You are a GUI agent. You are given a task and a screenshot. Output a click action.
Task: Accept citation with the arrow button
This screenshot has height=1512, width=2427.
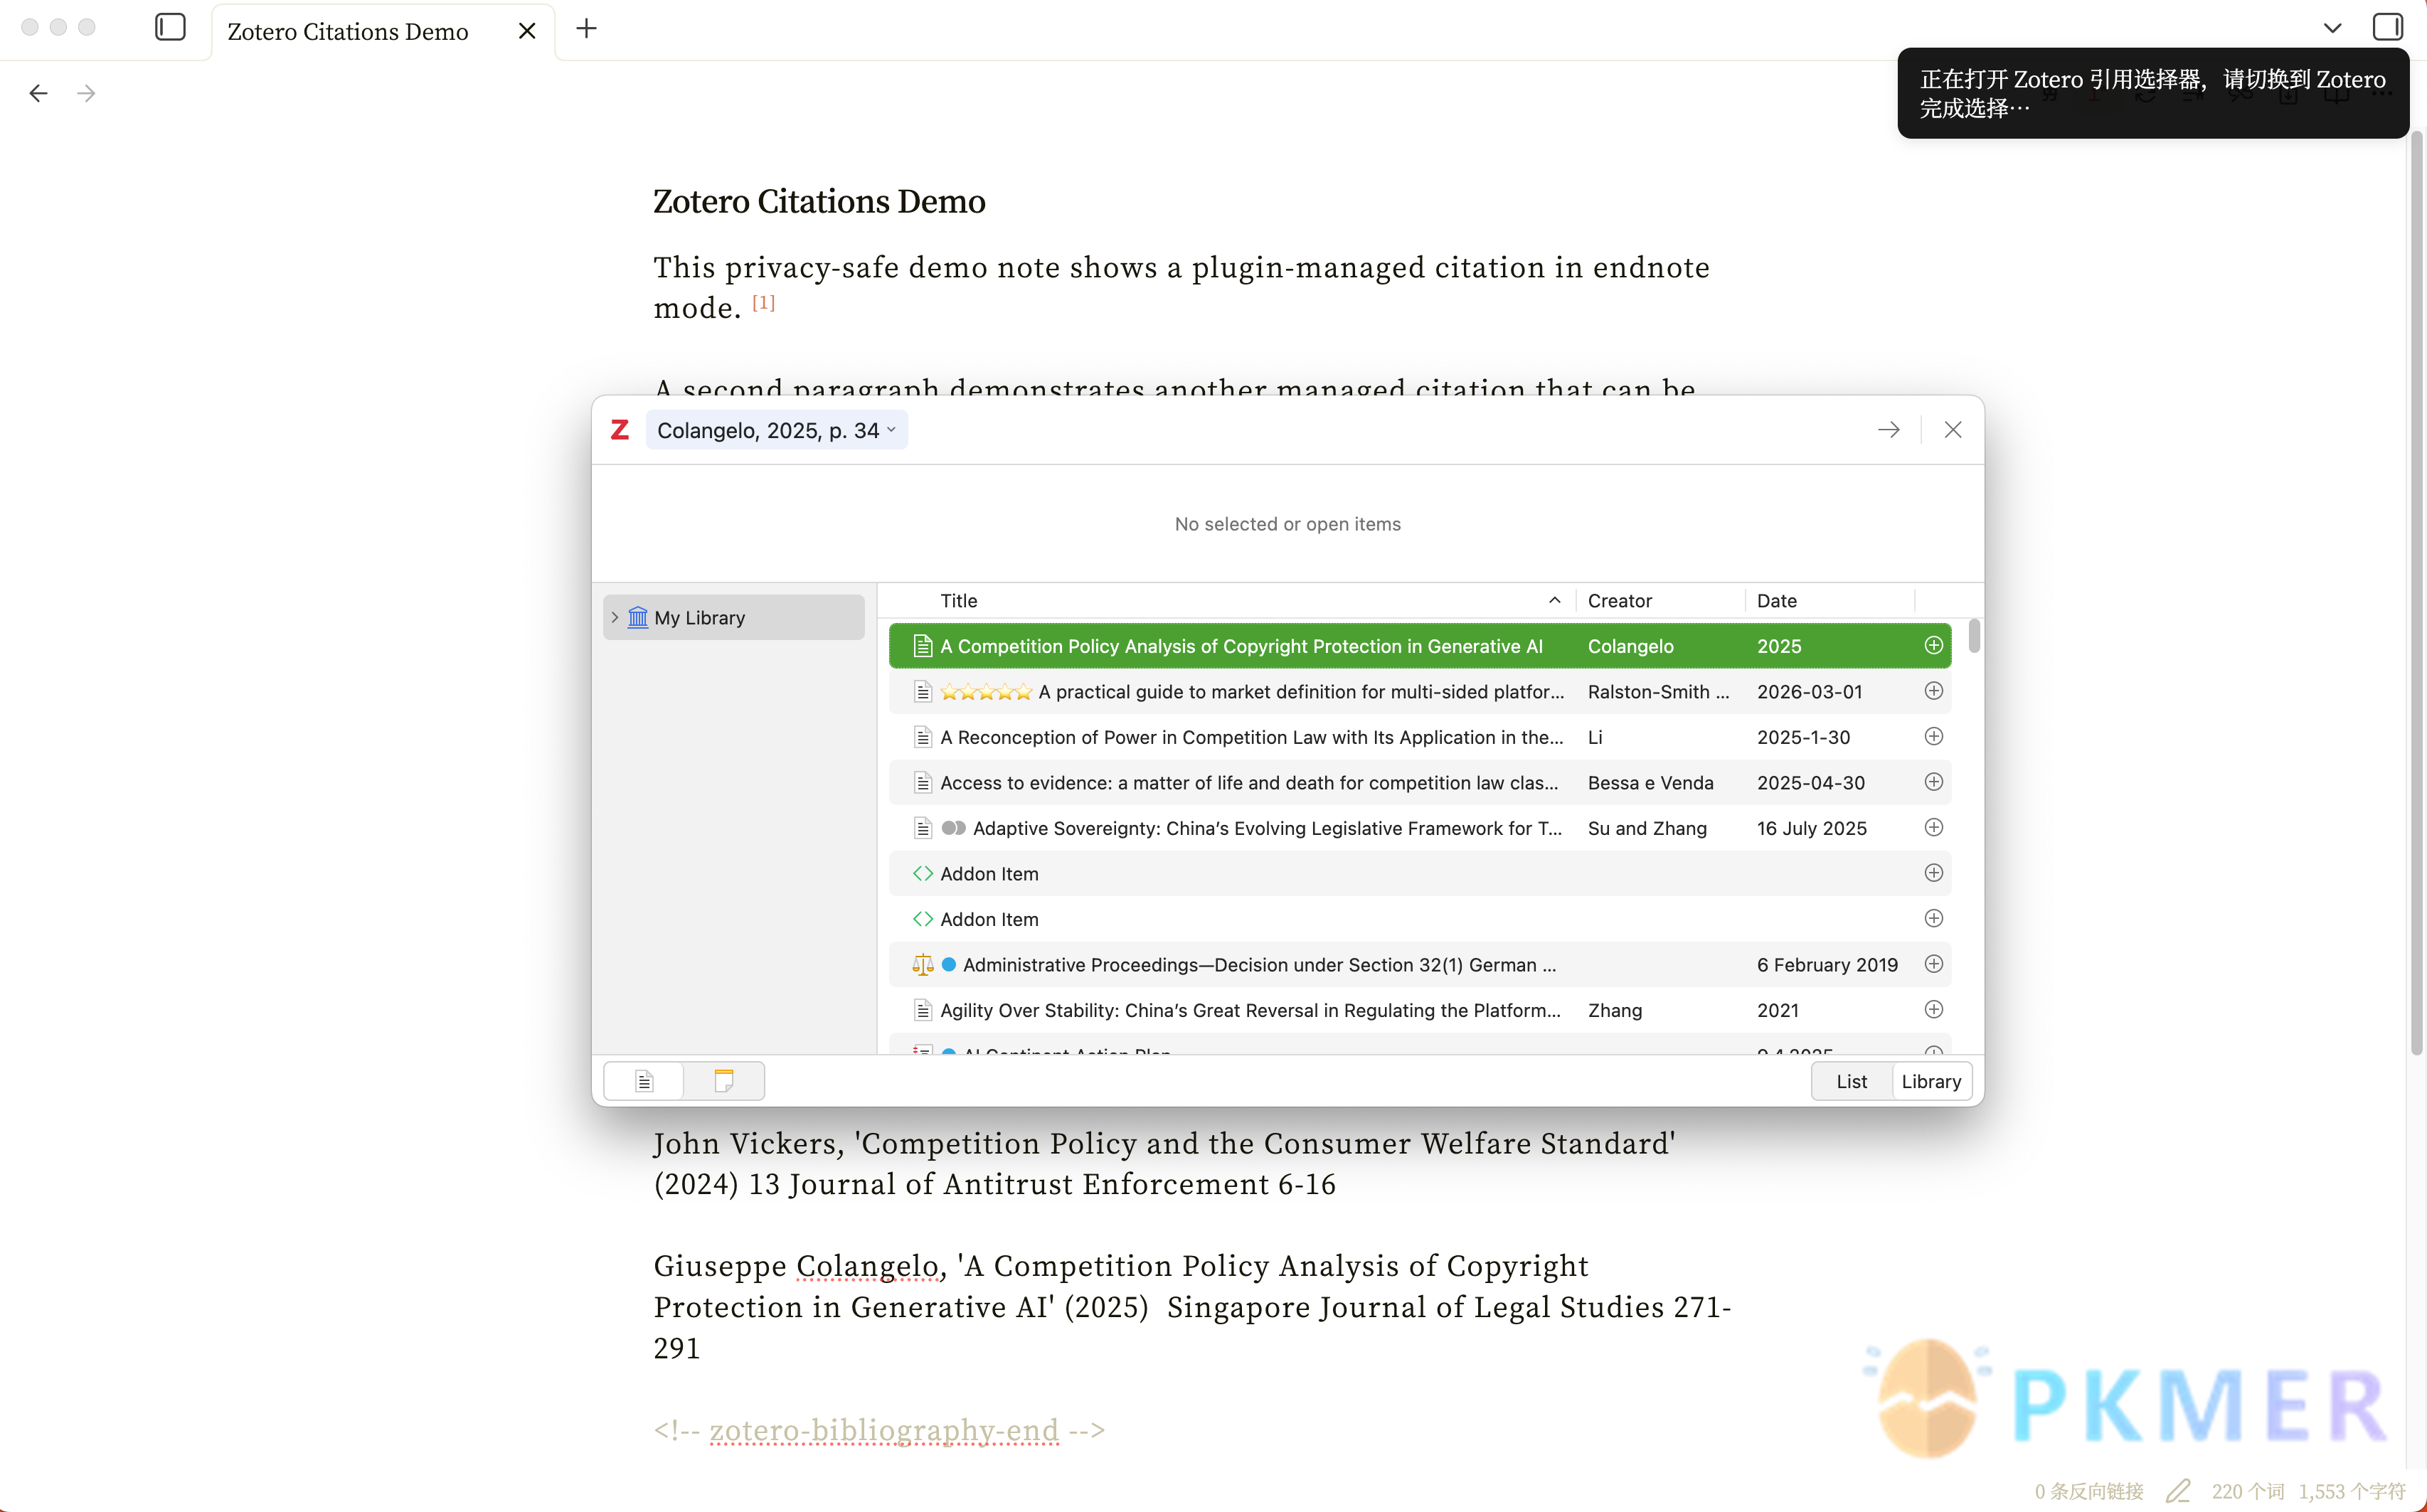pos(1889,430)
